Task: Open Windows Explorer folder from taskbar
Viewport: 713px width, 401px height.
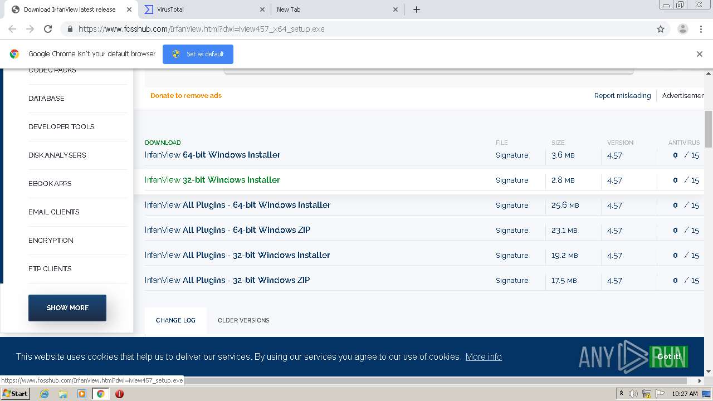Action: point(63,394)
